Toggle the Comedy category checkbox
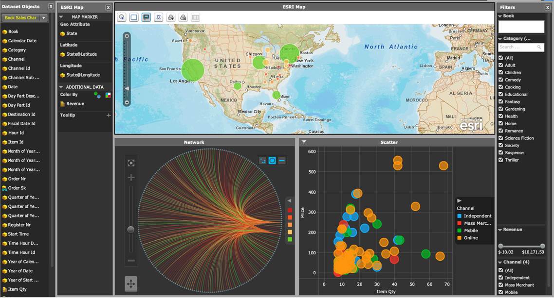The image size is (554, 298). coord(500,80)
